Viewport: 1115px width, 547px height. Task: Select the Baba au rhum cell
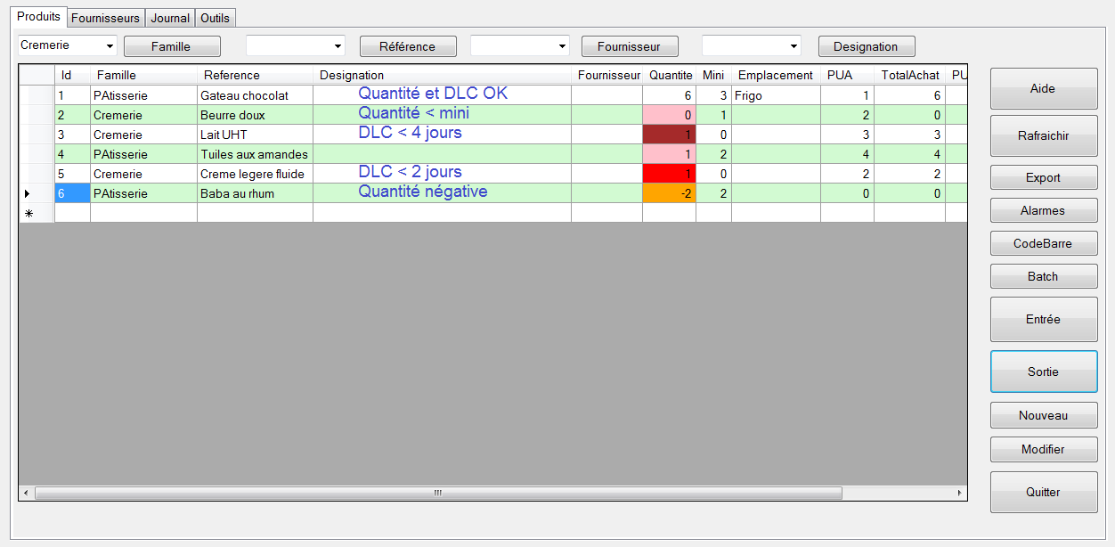click(x=255, y=193)
